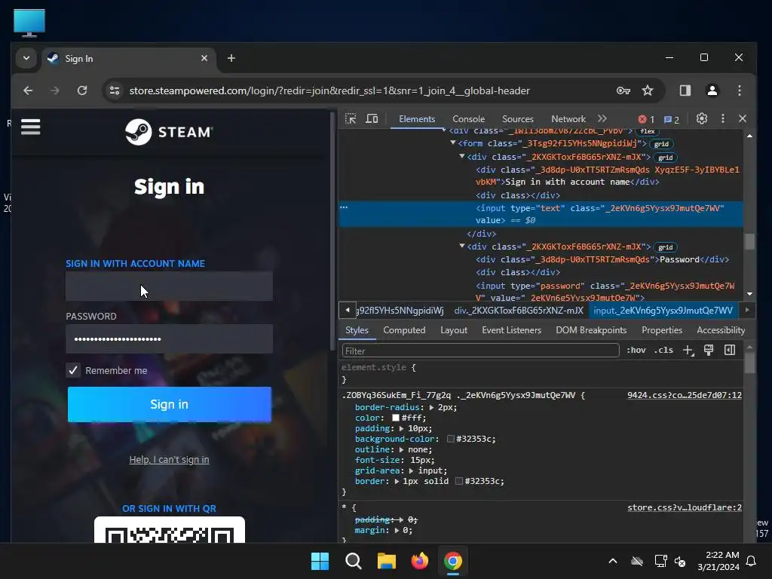This screenshot has width=772, height=579.
Task: Open DevTools settings gear
Action: [x=702, y=118]
